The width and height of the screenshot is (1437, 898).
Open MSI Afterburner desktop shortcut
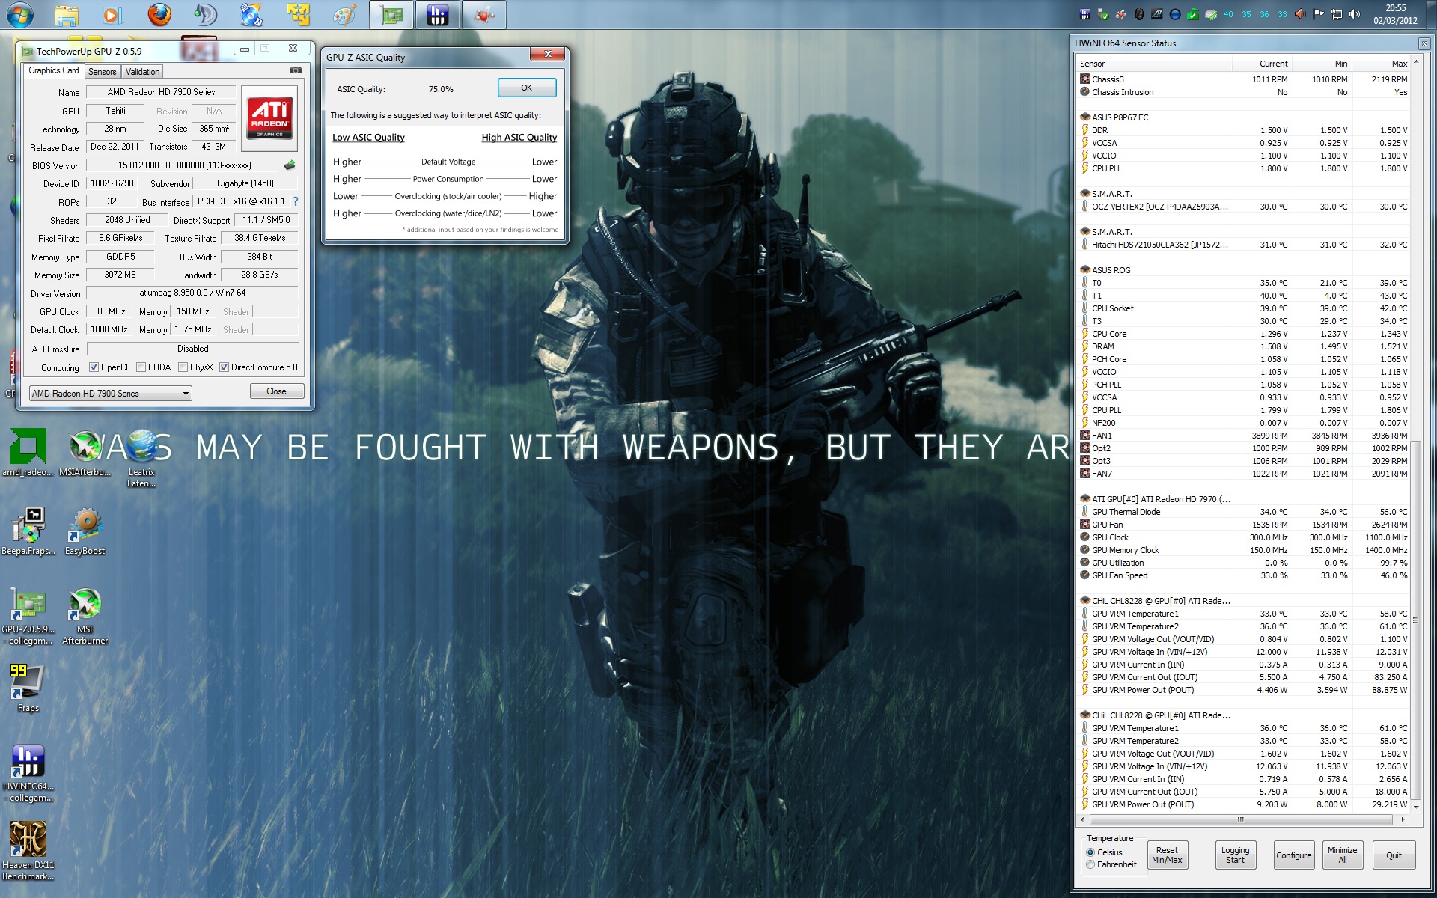(x=85, y=617)
